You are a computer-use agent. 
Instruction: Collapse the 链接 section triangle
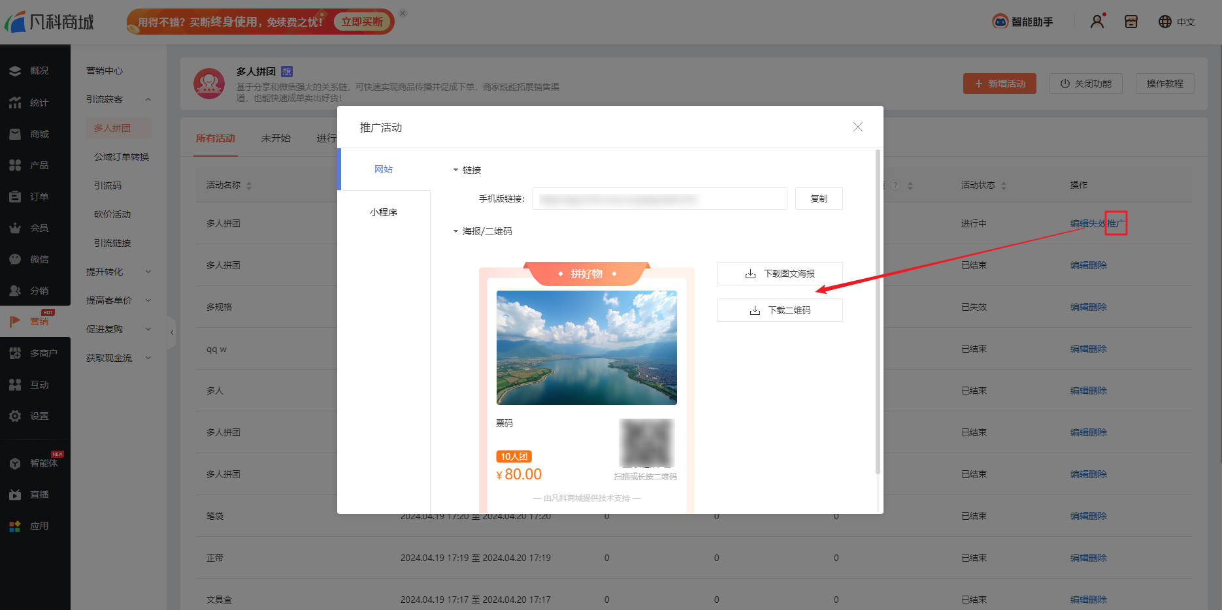click(x=456, y=170)
